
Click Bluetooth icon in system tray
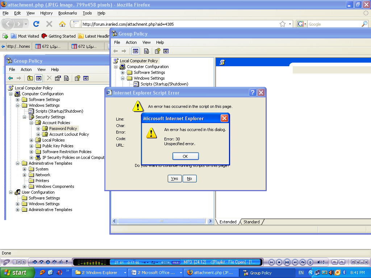(x=344, y=273)
